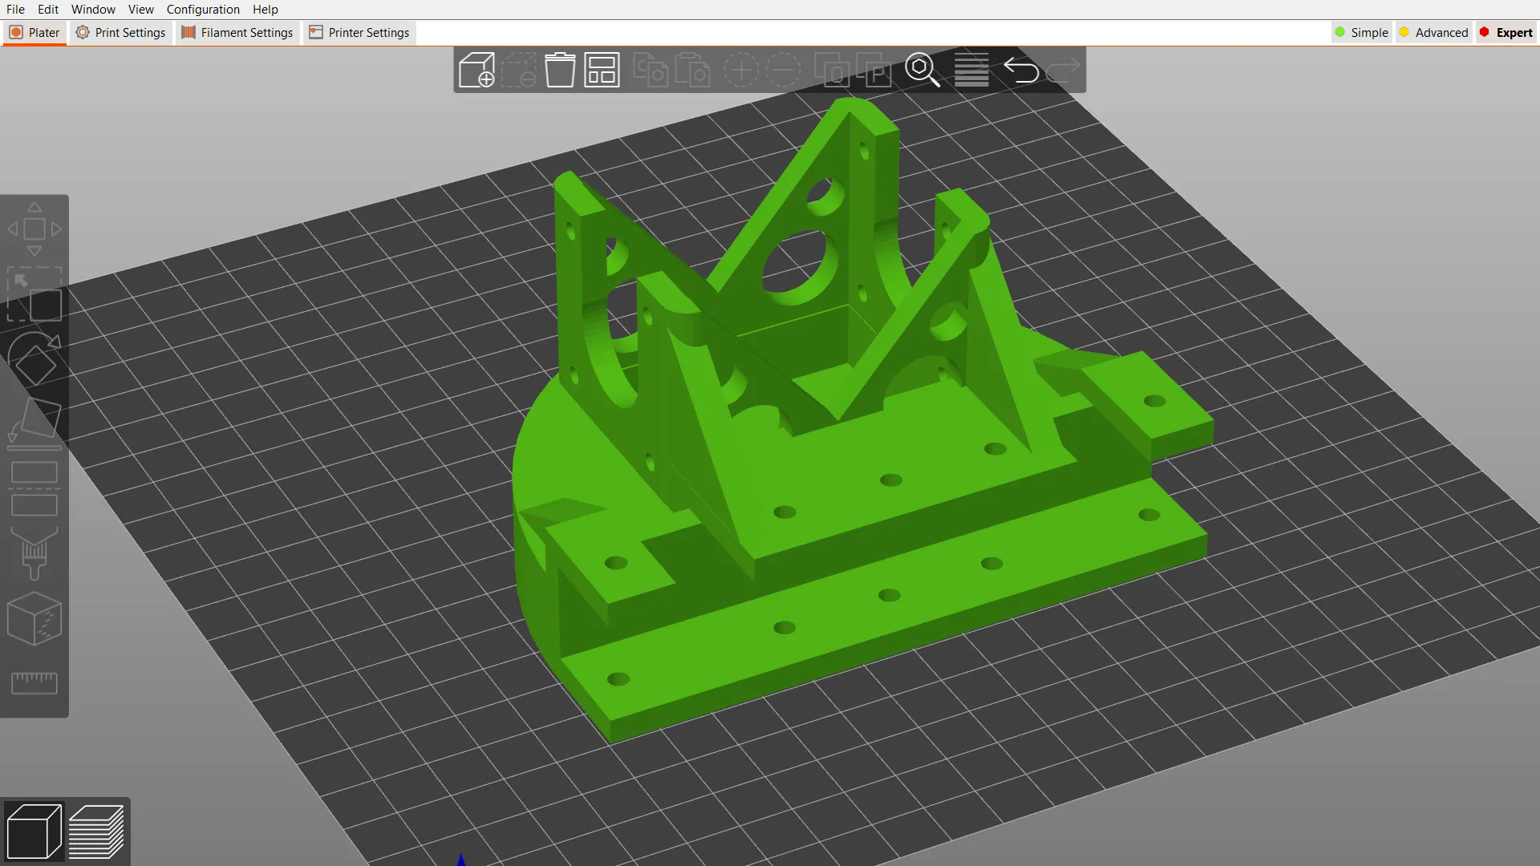
Task: Open the Variable layer height tool
Action: click(x=971, y=71)
